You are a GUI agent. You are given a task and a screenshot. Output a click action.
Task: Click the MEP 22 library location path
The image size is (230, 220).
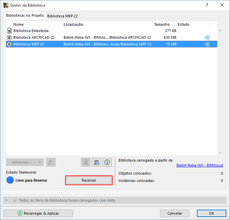pyautogui.click(x=107, y=44)
